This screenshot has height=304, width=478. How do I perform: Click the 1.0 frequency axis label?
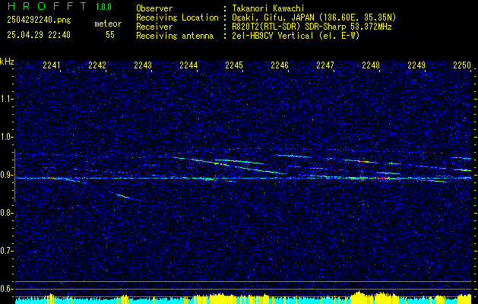pyautogui.click(x=6, y=137)
